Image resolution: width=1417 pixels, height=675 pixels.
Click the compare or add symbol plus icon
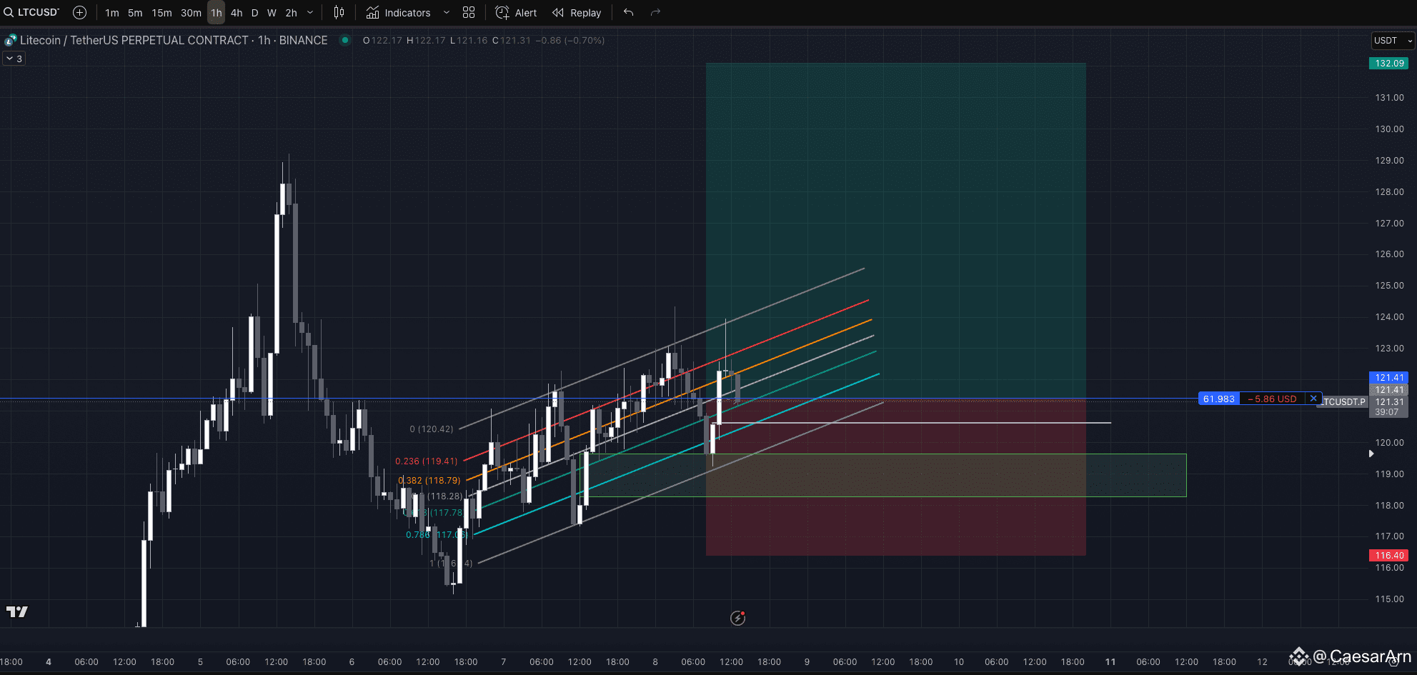(x=80, y=12)
